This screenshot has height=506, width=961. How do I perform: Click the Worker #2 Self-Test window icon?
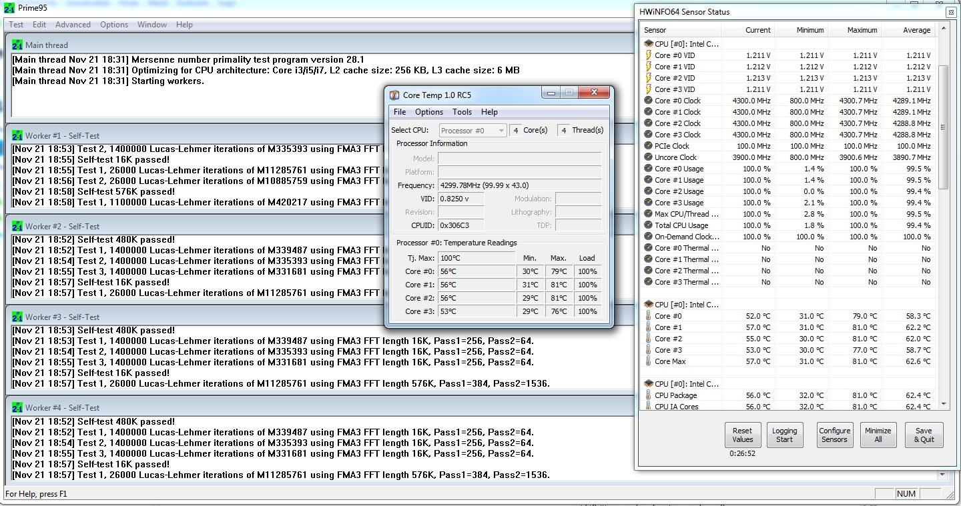[x=17, y=226]
